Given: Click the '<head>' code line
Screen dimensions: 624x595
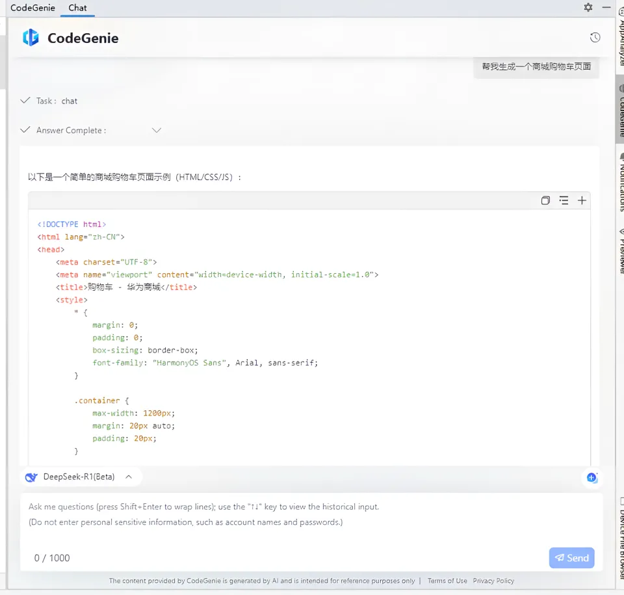Looking at the screenshot, I should (51, 250).
